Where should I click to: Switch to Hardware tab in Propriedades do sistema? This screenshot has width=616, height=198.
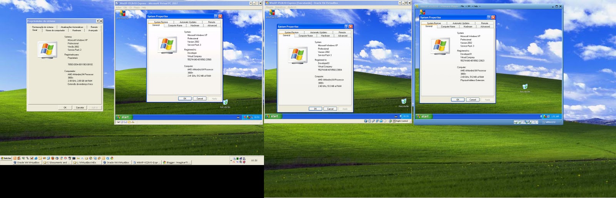[x=77, y=30]
